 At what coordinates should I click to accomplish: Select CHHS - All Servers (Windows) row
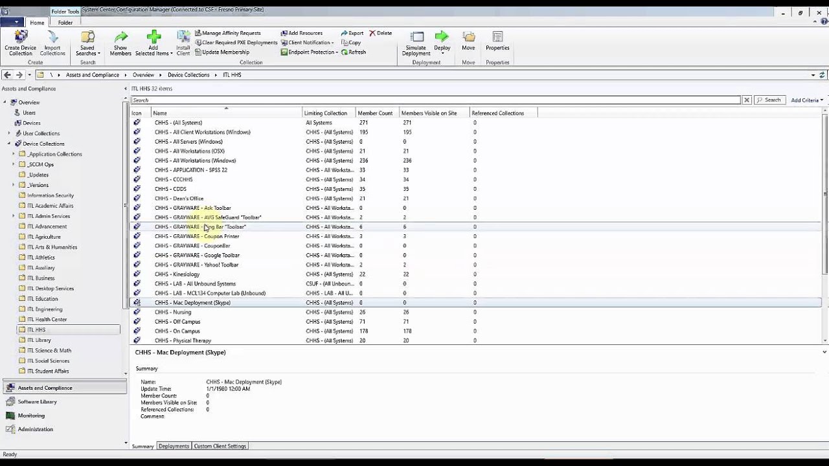coord(476,142)
